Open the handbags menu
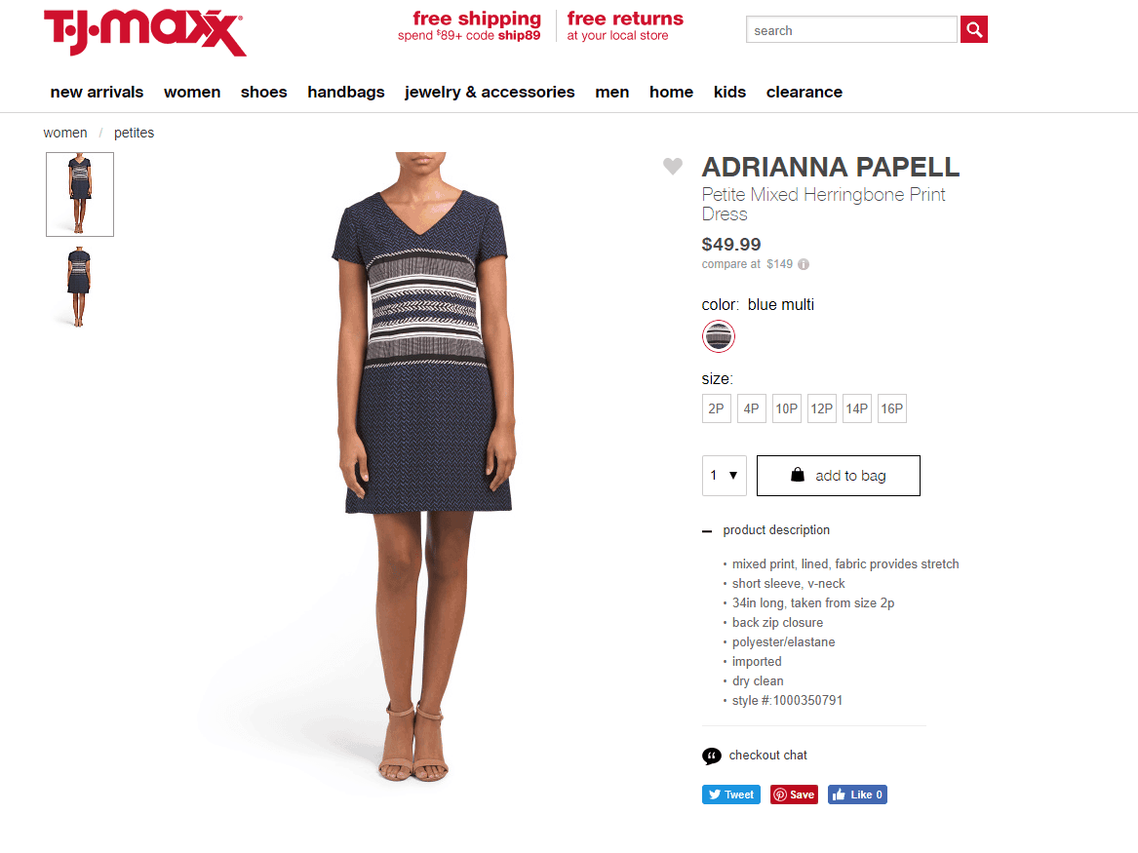 [345, 92]
